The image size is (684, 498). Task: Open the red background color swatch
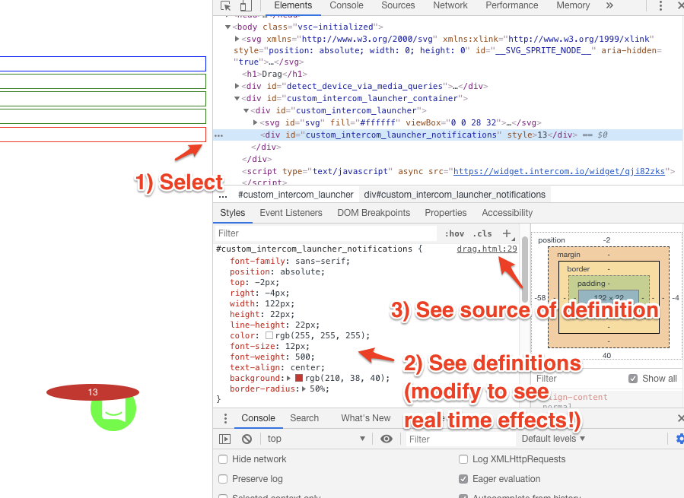click(299, 378)
